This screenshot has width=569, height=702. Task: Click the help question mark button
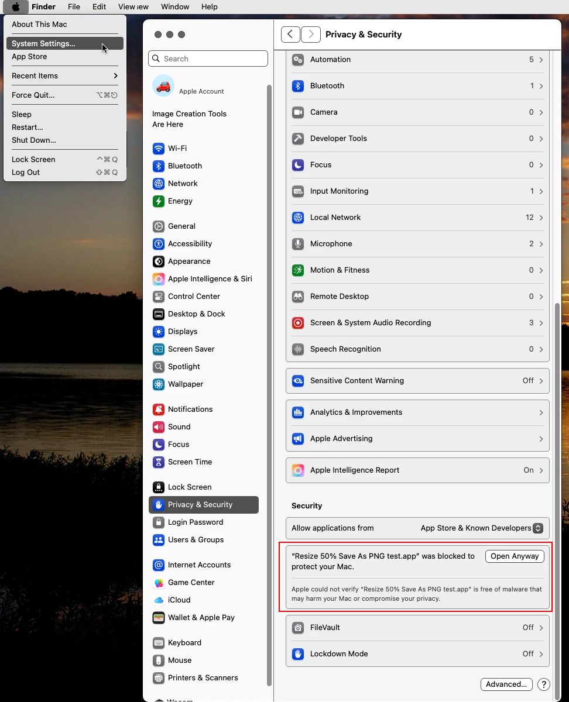pos(543,684)
